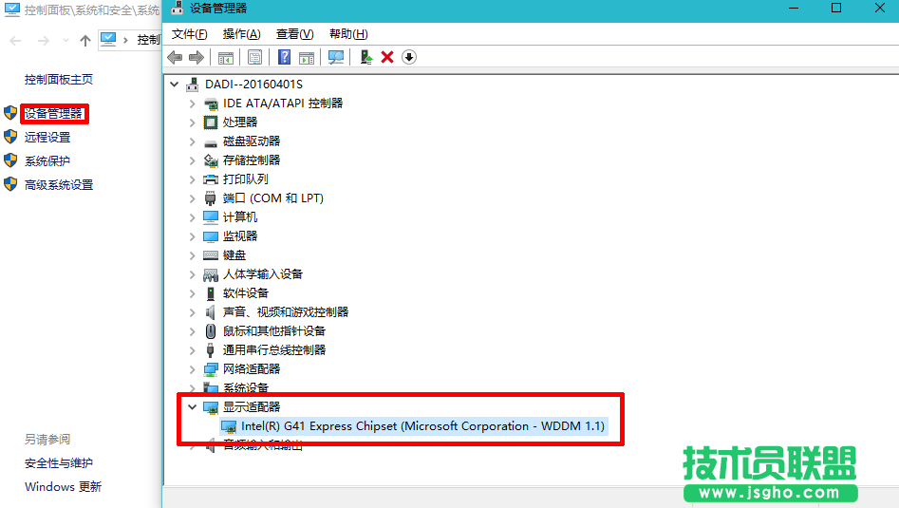Click the blue Help question mark icon
Image resolution: width=899 pixels, height=508 pixels.
click(284, 57)
